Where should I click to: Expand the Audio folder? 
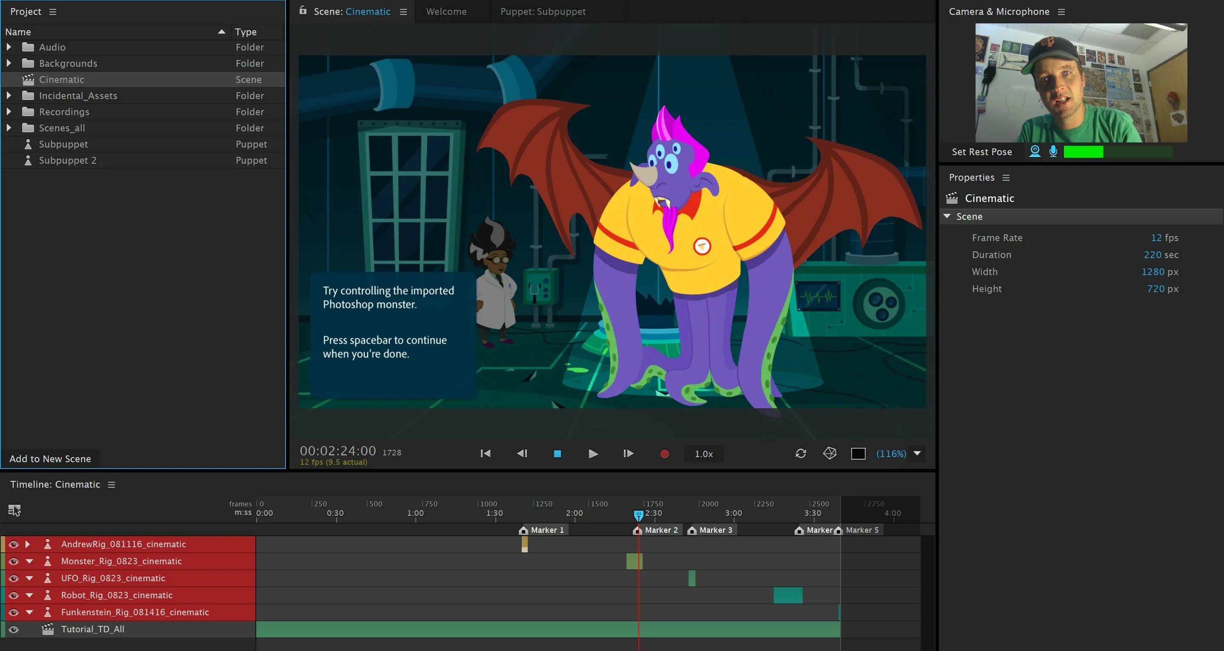tap(9, 47)
